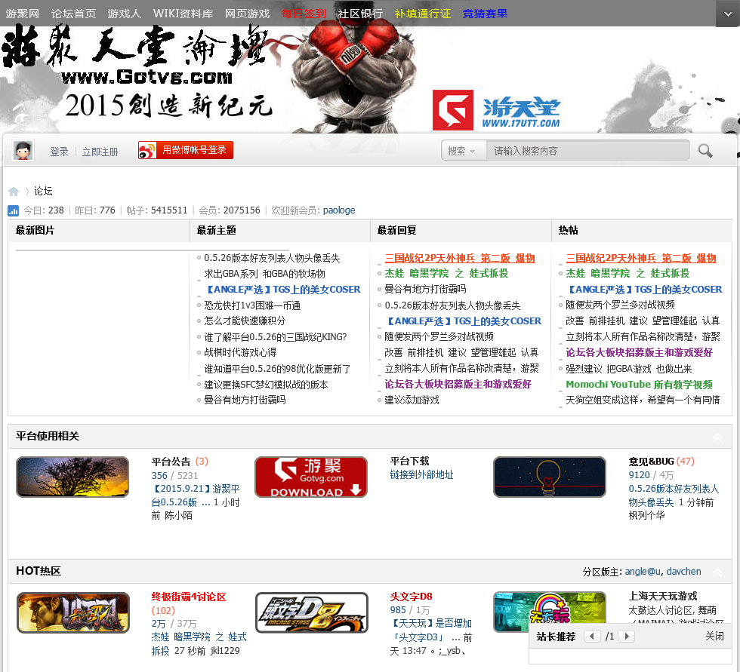This screenshot has width=740, height=672.
Task: Click the magnifier search icon
Action: pos(705,151)
